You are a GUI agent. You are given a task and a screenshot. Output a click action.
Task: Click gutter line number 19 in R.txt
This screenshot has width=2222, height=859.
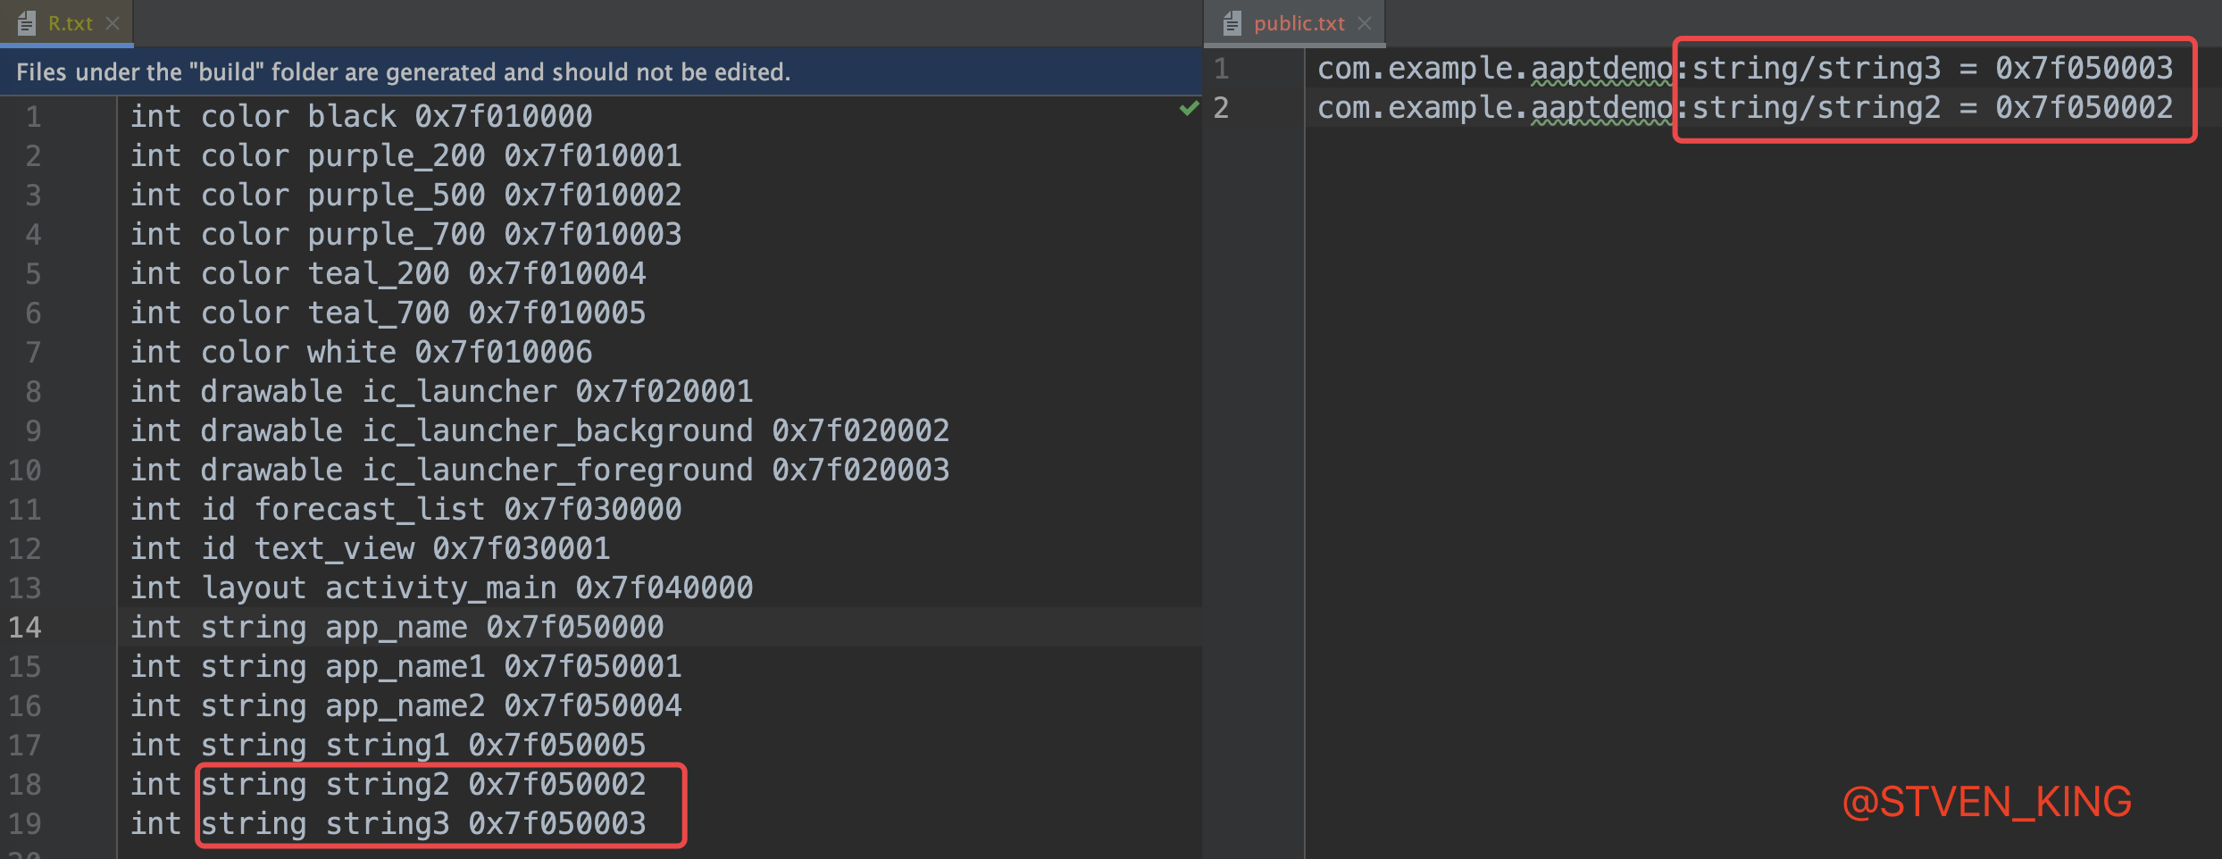point(25,823)
